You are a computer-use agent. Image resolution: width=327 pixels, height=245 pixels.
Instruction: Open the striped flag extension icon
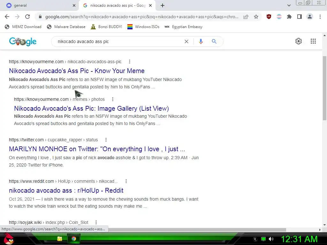pos(279,17)
